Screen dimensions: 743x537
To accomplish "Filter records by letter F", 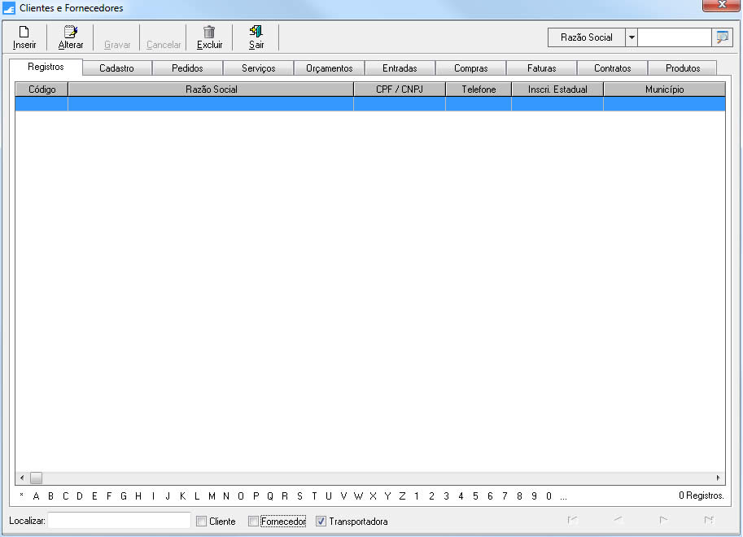I will click(109, 496).
